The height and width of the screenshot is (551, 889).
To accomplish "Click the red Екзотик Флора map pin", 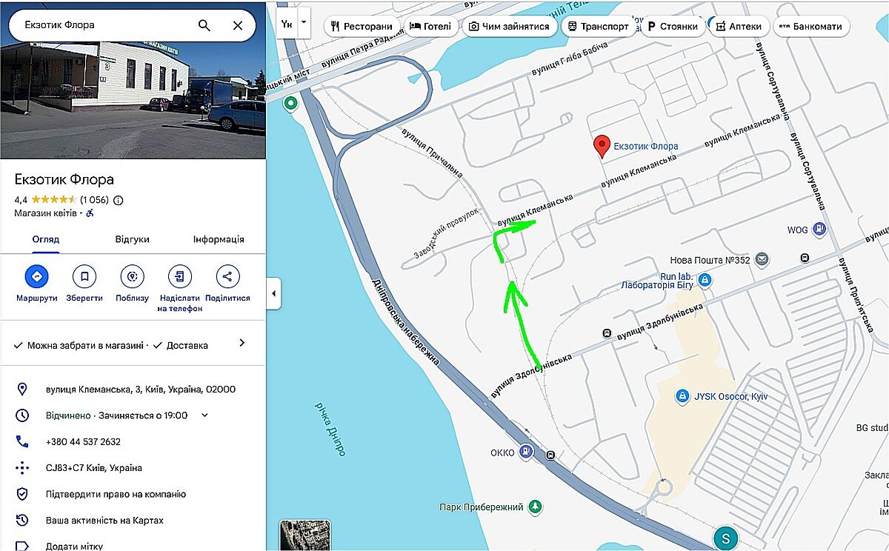I will (603, 147).
